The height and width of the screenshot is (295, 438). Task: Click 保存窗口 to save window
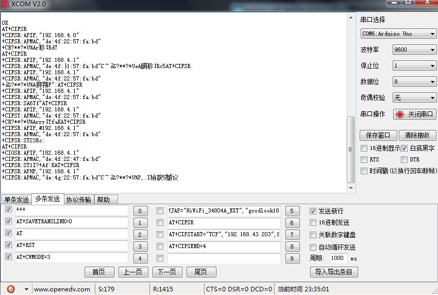click(x=378, y=135)
